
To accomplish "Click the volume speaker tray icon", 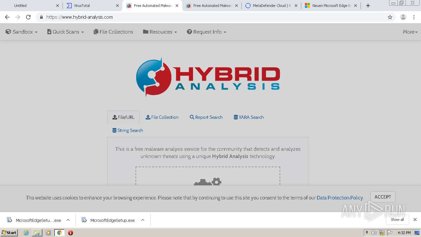I will (374, 233).
